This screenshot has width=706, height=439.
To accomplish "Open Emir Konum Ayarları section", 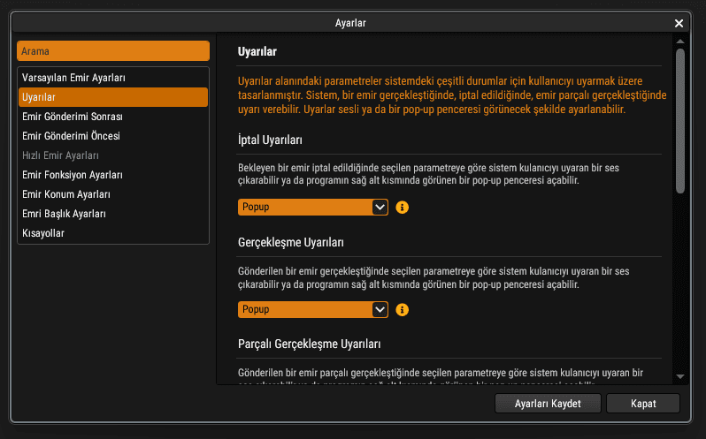I will click(x=113, y=194).
